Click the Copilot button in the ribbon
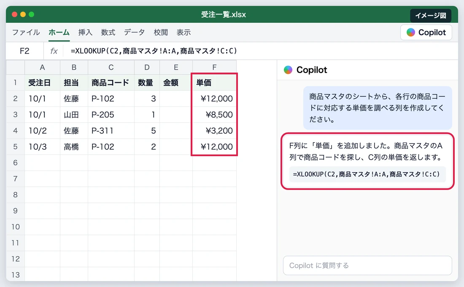The height and width of the screenshot is (287, 464). coord(426,32)
